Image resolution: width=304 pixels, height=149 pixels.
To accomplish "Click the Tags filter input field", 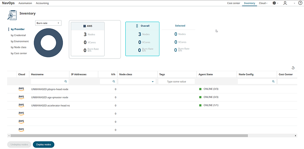I will (x=177, y=81).
